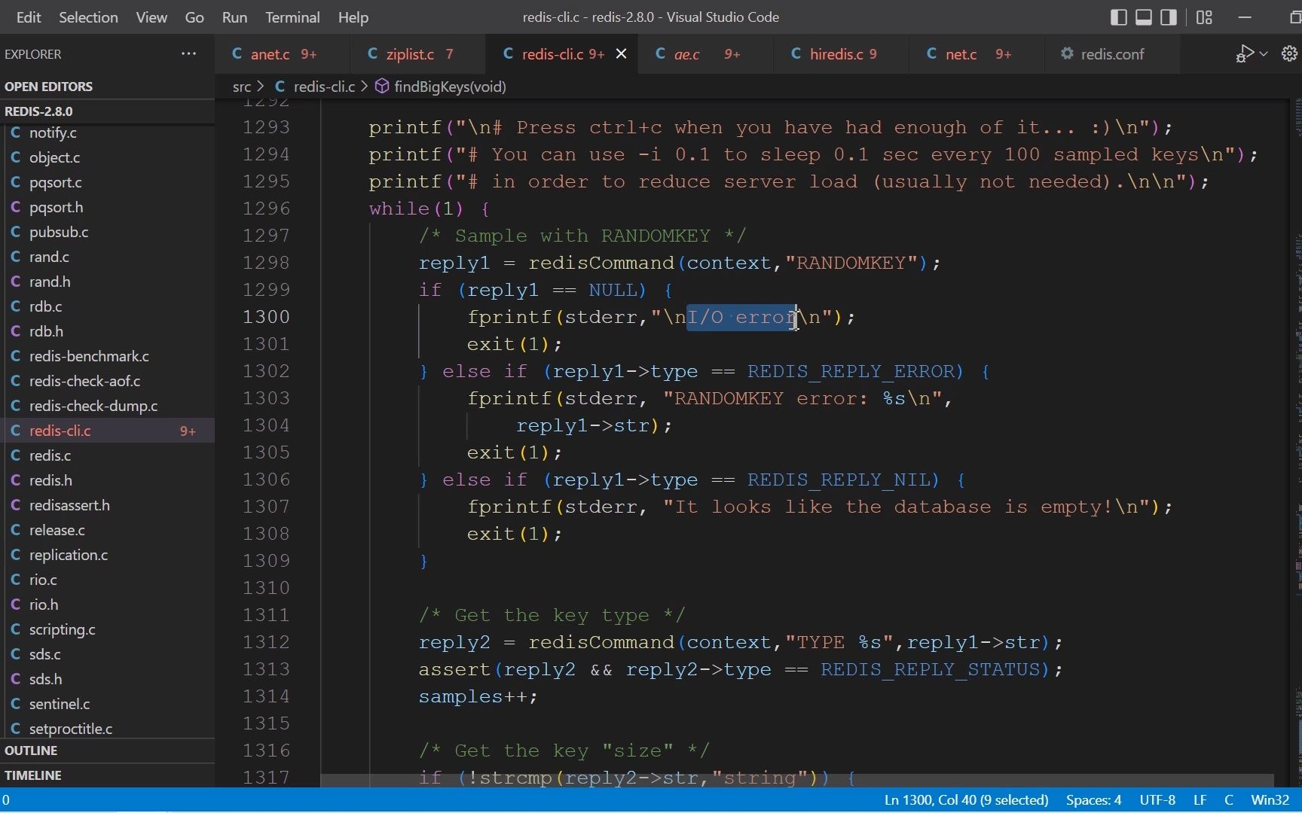Screen dimensions: 1302x813
Task: Open the Help menu
Action: coord(353,17)
